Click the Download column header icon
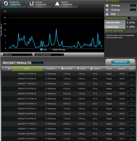 click(x=62, y=69)
